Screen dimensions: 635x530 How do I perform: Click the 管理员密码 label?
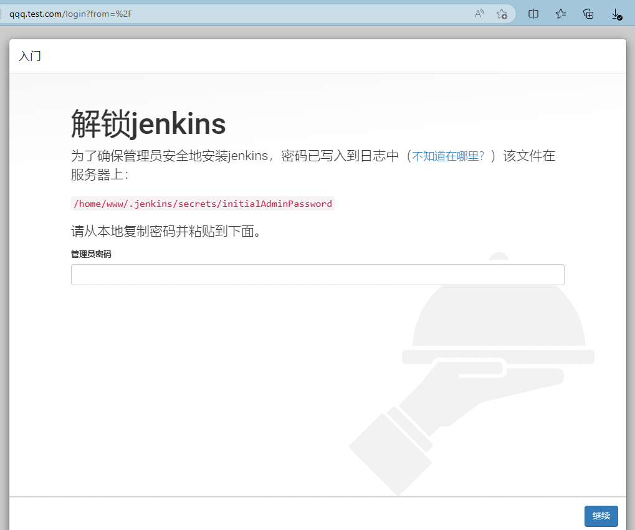pyautogui.click(x=91, y=254)
